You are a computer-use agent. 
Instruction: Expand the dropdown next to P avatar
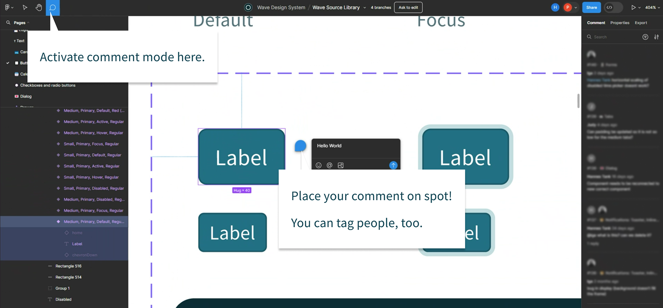pyautogui.click(x=576, y=7)
